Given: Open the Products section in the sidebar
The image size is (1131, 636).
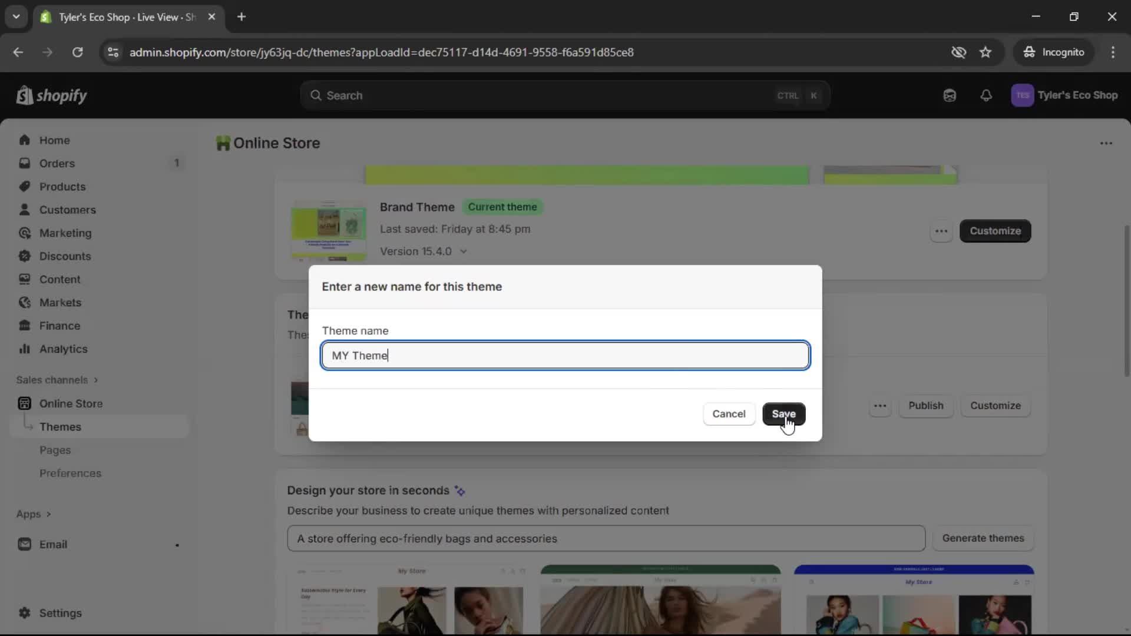Looking at the screenshot, I should click(x=62, y=187).
